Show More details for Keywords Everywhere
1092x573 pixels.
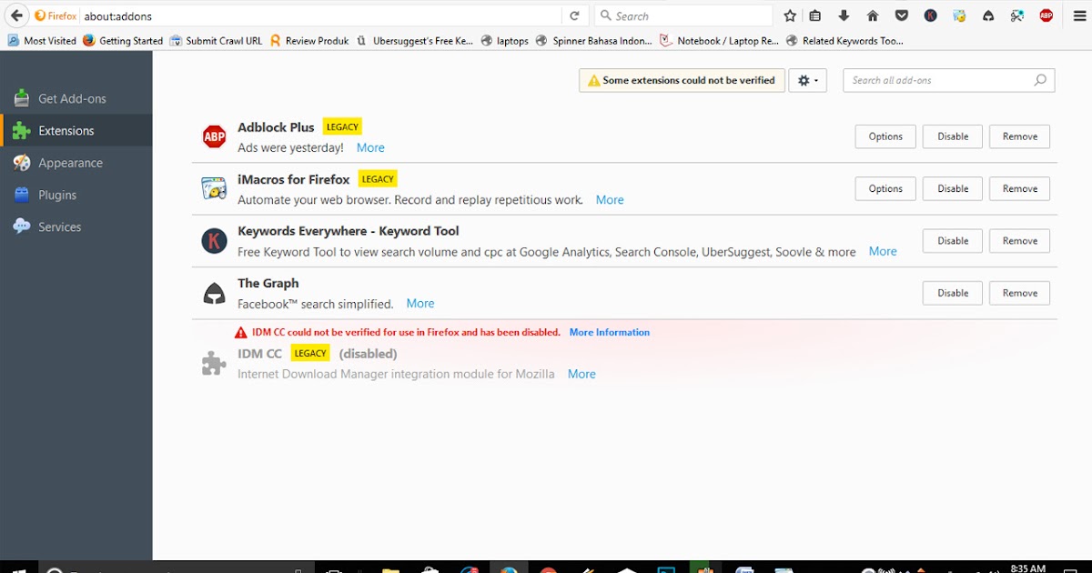click(883, 252)
